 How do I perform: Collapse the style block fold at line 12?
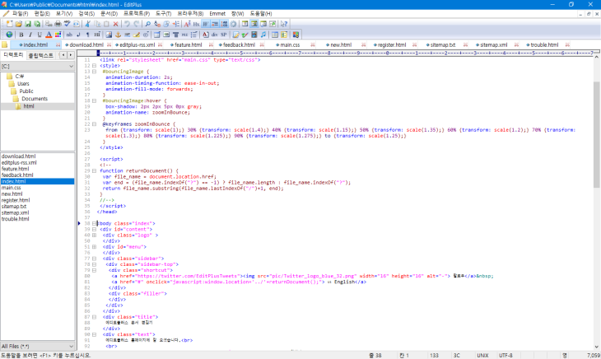click(94, 67)
